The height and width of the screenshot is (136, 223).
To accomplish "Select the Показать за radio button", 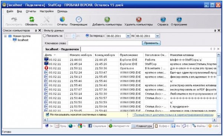I will click(45, 36).
